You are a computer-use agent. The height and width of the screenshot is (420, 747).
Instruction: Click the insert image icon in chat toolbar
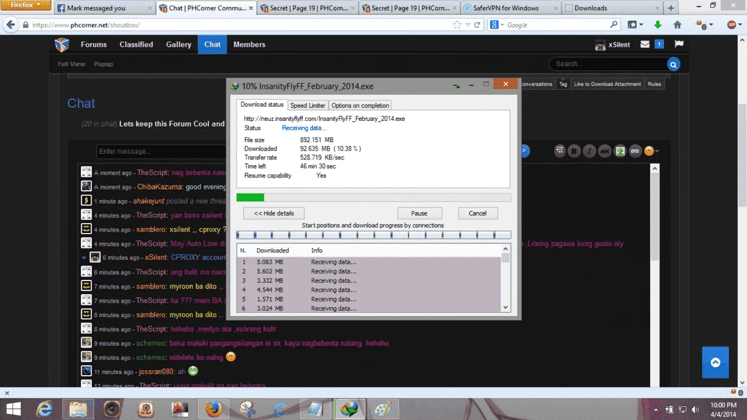pyautogui.click(x=620, y=151)
